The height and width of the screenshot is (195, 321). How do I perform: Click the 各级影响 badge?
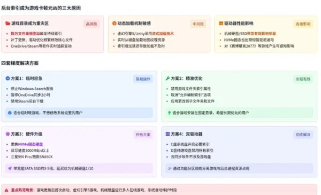pyautogui.click(x=303, y=24)
